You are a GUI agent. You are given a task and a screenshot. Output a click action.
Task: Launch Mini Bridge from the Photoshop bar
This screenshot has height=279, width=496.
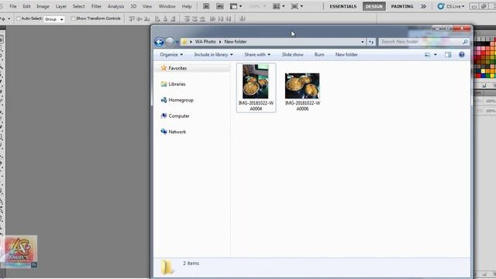(x=220, y=6)
